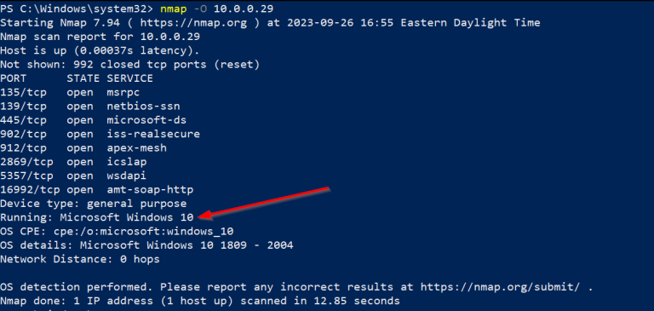Select the 445/tcp microsoft-ds line
The width and height of the screenshot is (654, 311).
(94, 120)
